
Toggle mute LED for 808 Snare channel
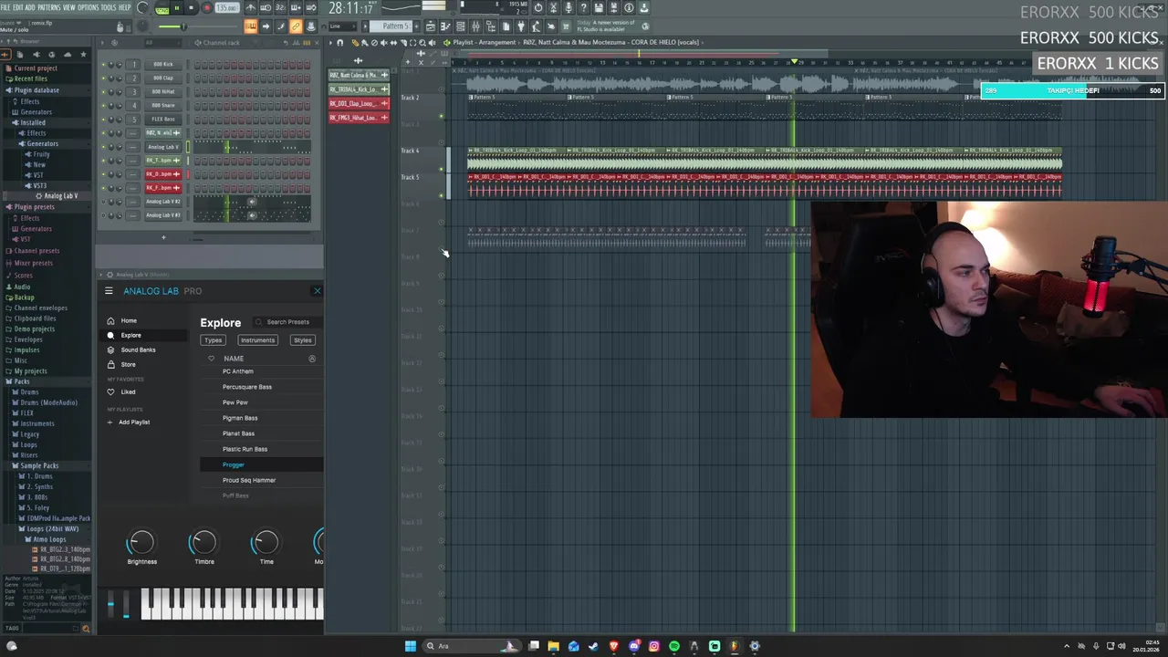click(x=103, y=105)
